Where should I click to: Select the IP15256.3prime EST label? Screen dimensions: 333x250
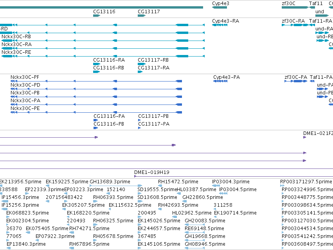coord(20,205)
